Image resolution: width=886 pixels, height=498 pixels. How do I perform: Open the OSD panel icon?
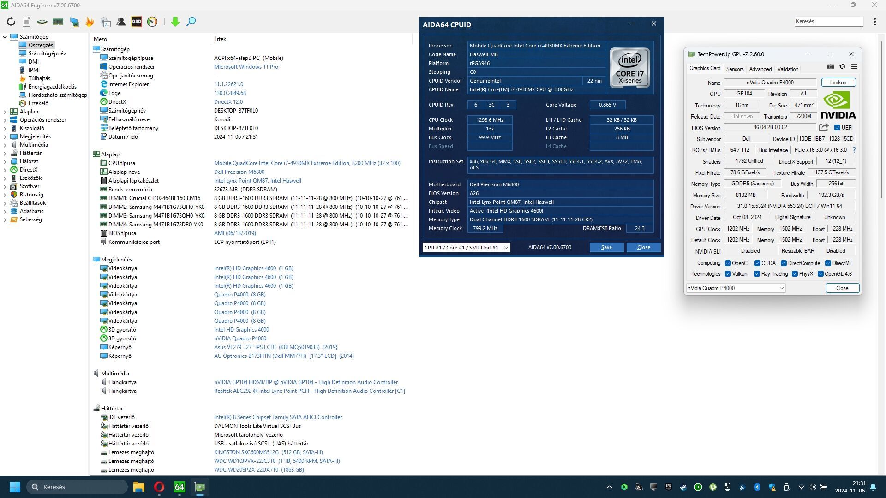[x=137, y=22]
